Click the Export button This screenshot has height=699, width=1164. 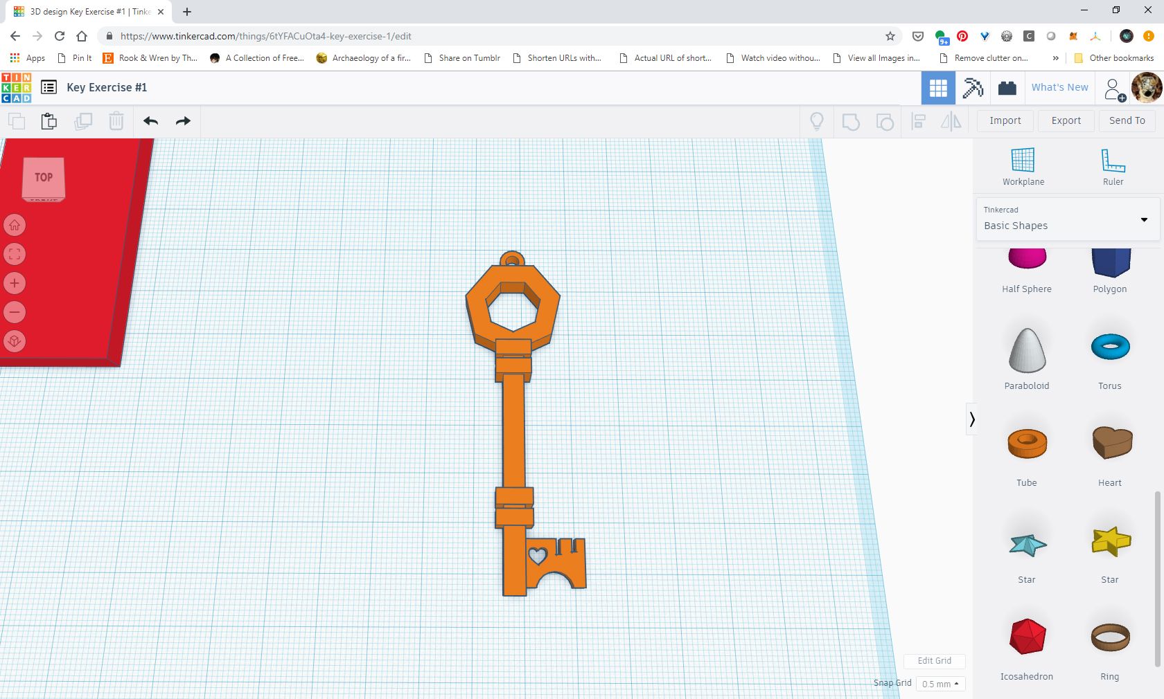(x=1066, y=120)
